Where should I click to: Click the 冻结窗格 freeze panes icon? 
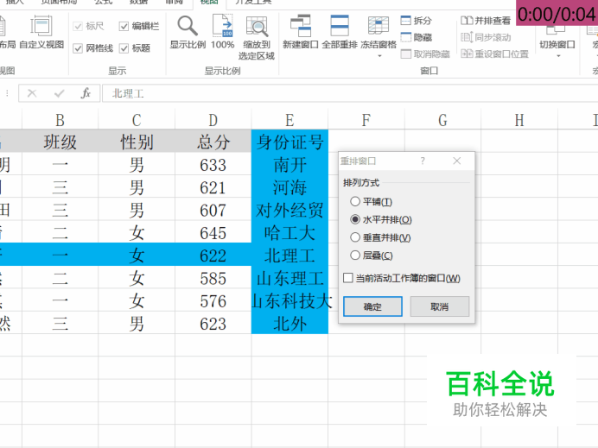pos(379,26)
